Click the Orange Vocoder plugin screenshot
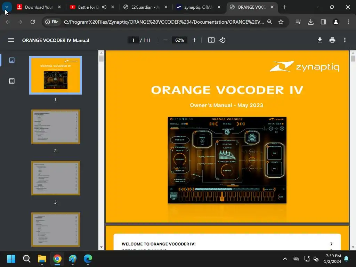 pos(227,160)
